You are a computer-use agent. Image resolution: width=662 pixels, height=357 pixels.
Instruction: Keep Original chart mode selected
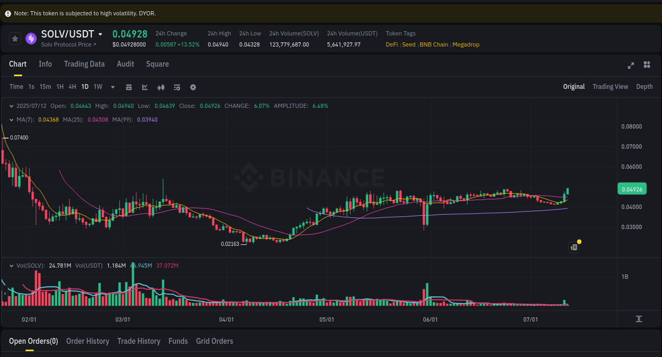574,86
